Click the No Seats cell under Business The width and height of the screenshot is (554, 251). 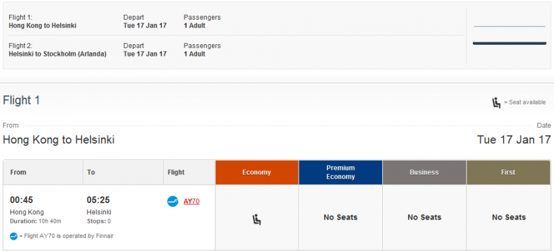(424, 218)
